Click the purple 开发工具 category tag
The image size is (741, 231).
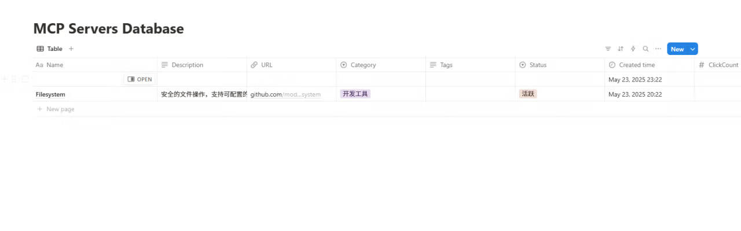(x=355, y=94)
